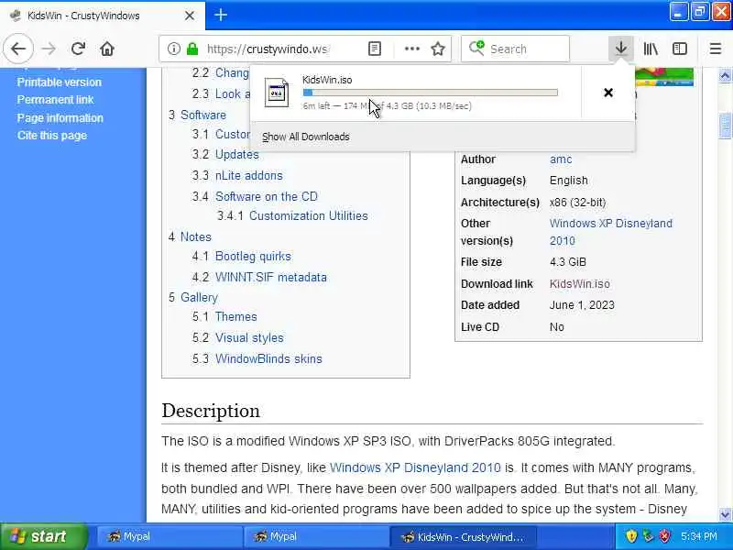733x550 pixels.
Task: Jump to 5.1 Themes section
Action: [224, 316]
